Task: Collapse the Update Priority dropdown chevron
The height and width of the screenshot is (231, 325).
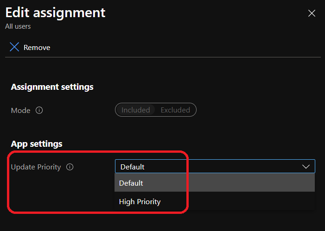Action: click(306, 167)
